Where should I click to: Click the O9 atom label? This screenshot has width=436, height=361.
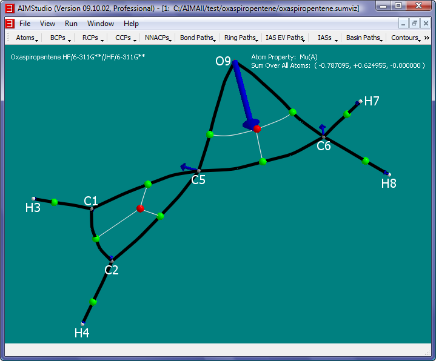[x=223, y=62]
